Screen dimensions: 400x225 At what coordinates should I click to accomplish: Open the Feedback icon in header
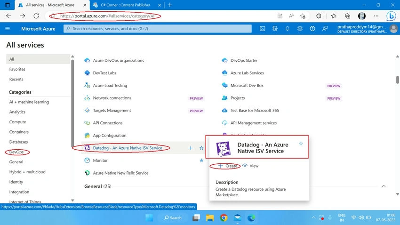[x=325, y=29]
